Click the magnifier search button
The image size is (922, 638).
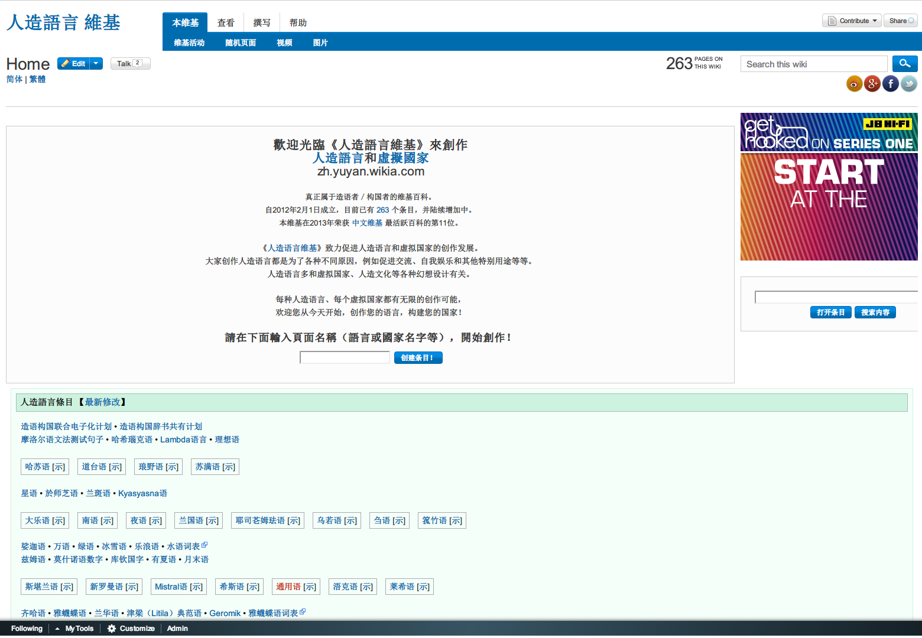tap(905, 64)
